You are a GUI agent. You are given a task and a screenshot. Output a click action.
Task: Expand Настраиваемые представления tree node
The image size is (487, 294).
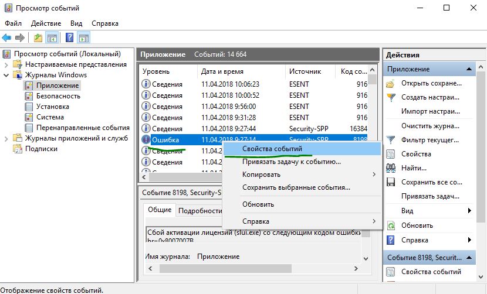tap(6, 65)
